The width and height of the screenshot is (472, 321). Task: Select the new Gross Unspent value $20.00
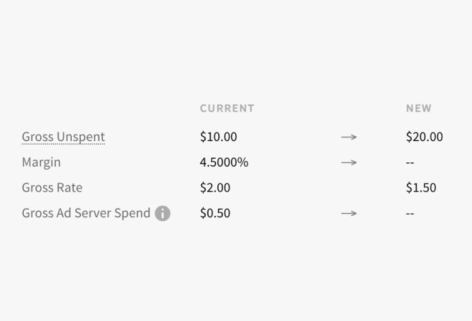[424, 137]
